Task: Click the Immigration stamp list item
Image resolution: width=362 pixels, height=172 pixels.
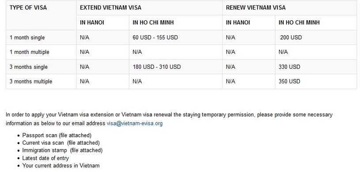Action: 62,150
